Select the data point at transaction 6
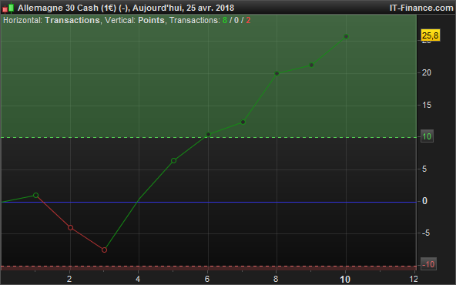The width and height of the screenshot is (456, 285). click(208, 134)
